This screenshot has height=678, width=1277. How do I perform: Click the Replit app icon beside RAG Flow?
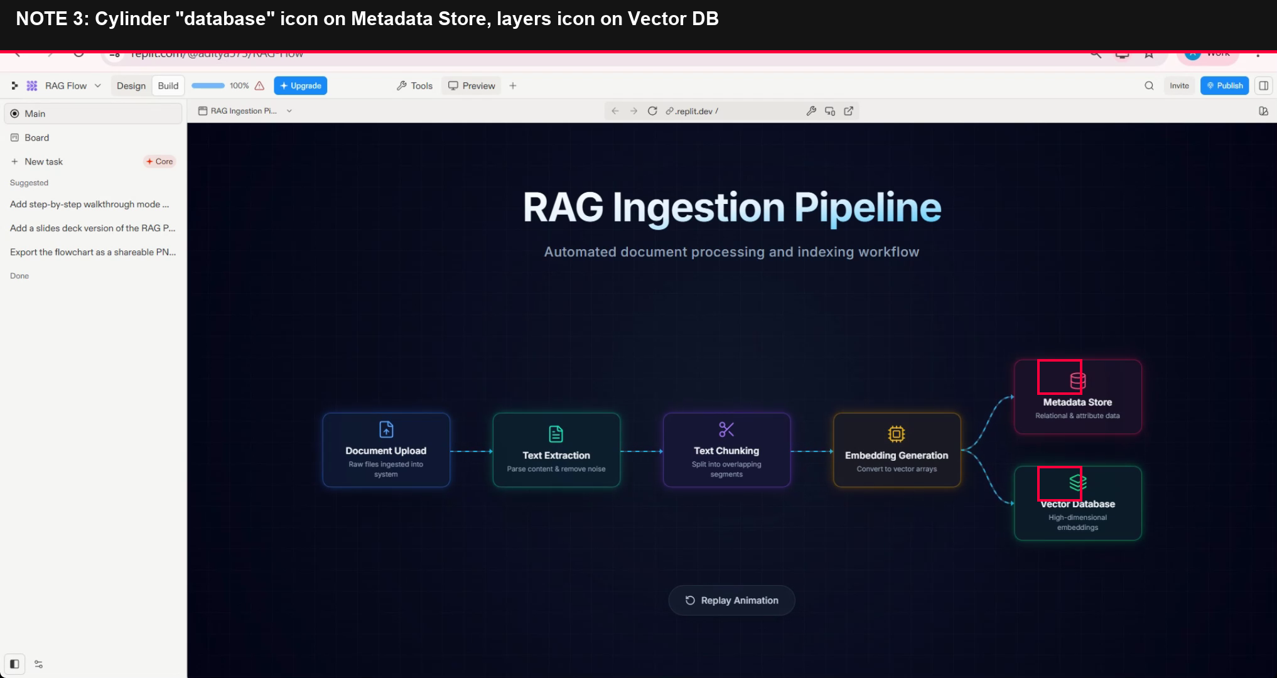pyautogui.click(x=32, y=86)
